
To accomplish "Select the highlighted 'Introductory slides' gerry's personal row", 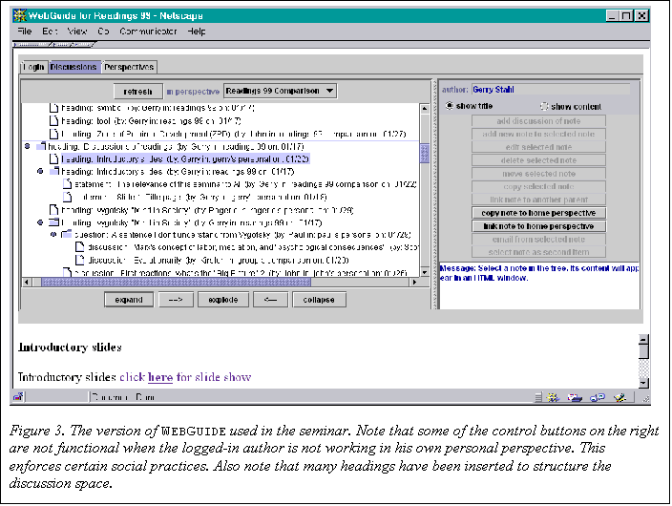I will [x=185, y=159].
